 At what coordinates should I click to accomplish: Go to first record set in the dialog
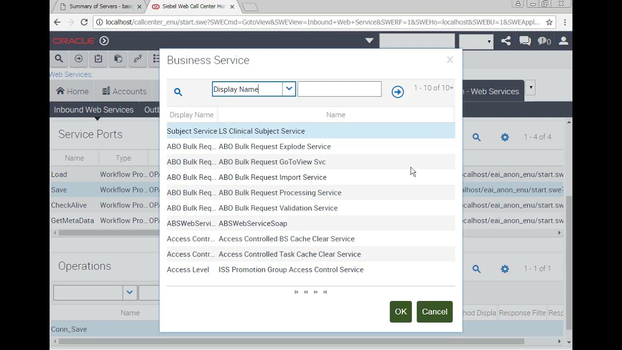coord(296,292)
